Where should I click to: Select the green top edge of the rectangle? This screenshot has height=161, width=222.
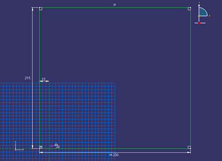[115, 8]
